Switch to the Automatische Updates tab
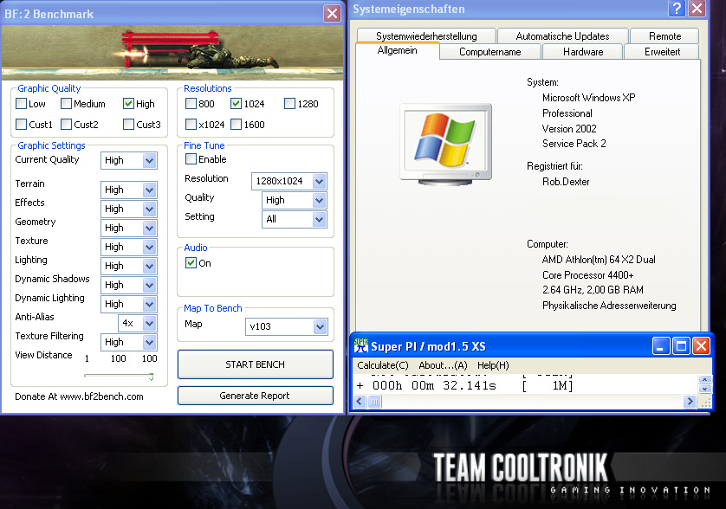The width and height of the screenshot is (726, 509). tap(562, 36)
